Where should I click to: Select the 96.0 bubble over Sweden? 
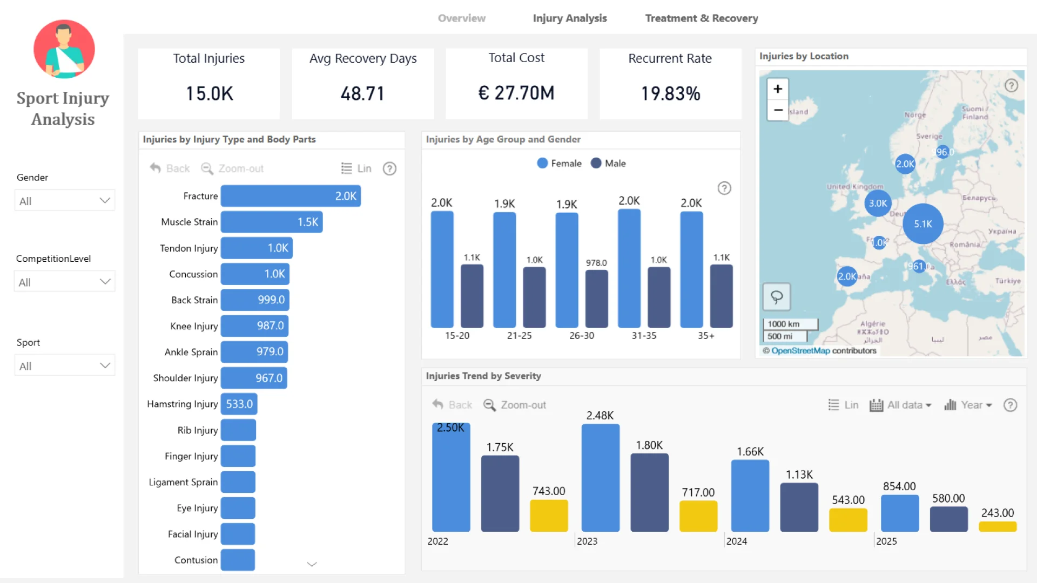tap(943, 152)
